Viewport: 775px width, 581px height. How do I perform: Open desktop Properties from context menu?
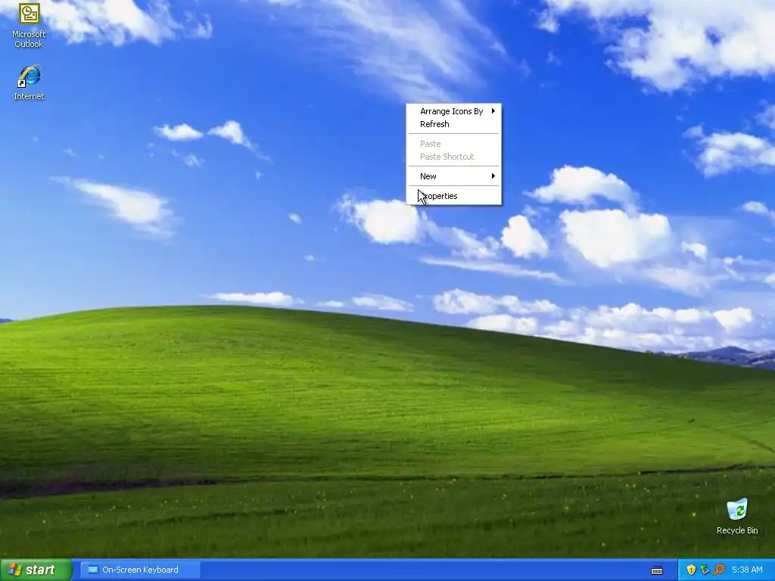[454, 196]
